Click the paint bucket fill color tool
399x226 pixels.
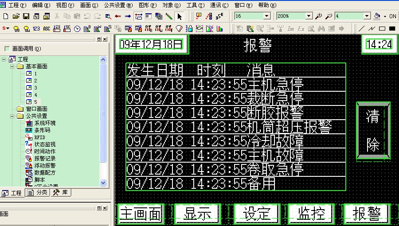[376, 16]
